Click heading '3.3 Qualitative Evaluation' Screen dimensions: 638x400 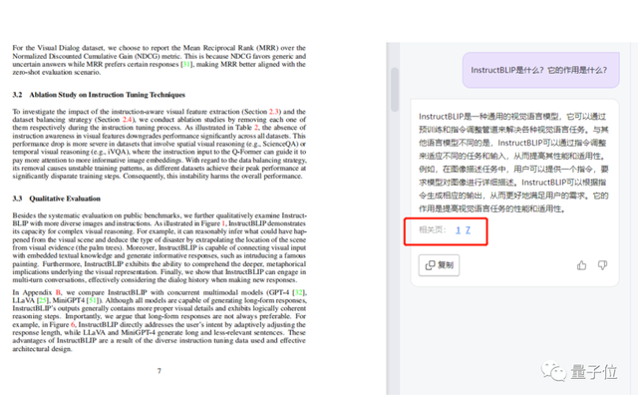[56, 199]
